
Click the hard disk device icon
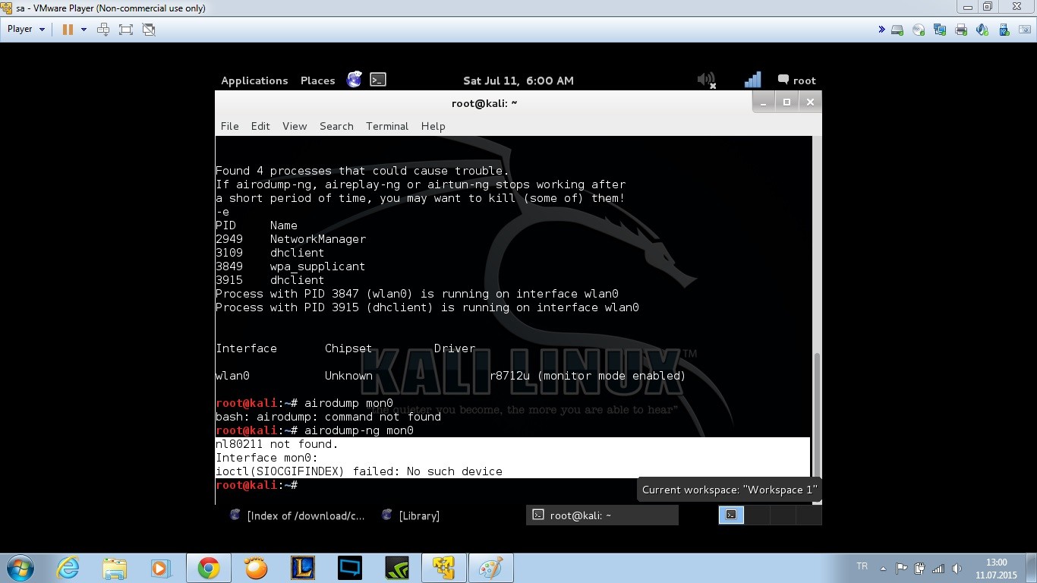click(x=897, y=30)
